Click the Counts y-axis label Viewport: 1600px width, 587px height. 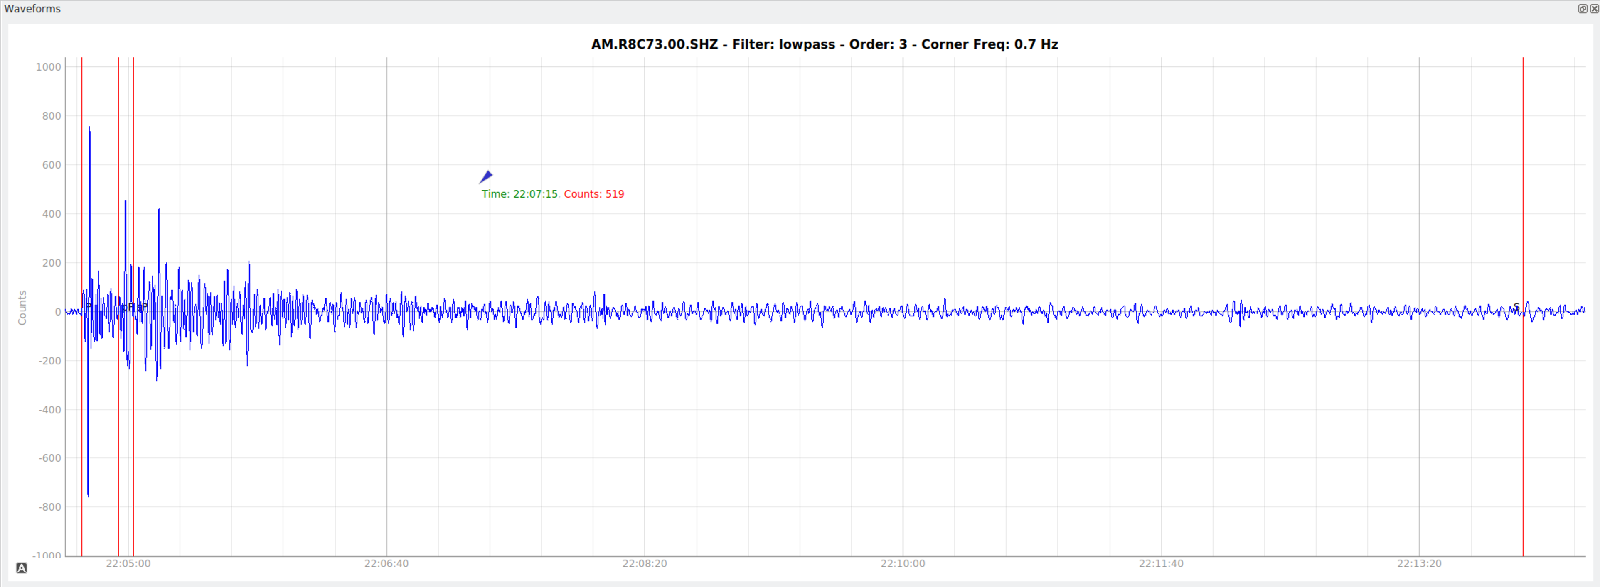pyautogui.click(x=22, y=307)
